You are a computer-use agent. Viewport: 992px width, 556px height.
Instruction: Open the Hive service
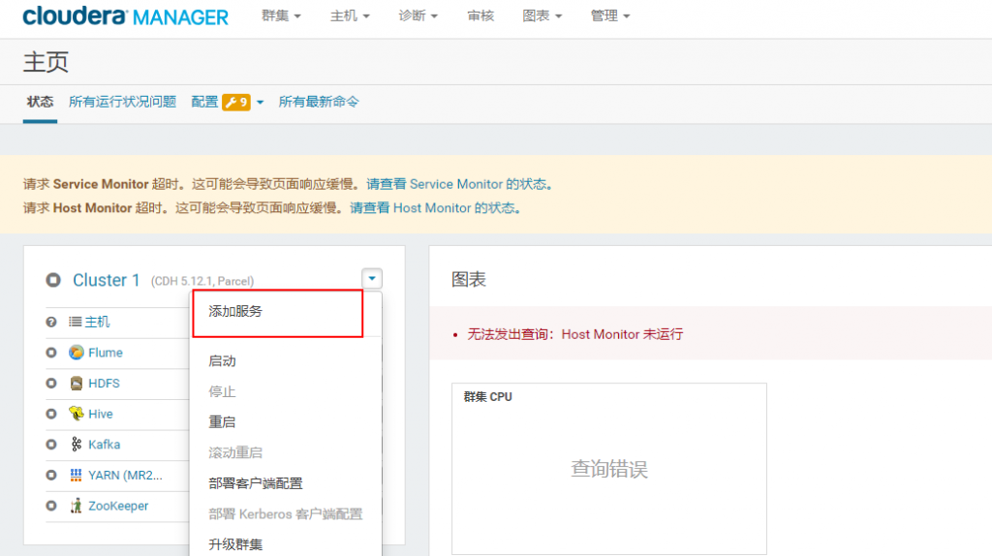101,414
